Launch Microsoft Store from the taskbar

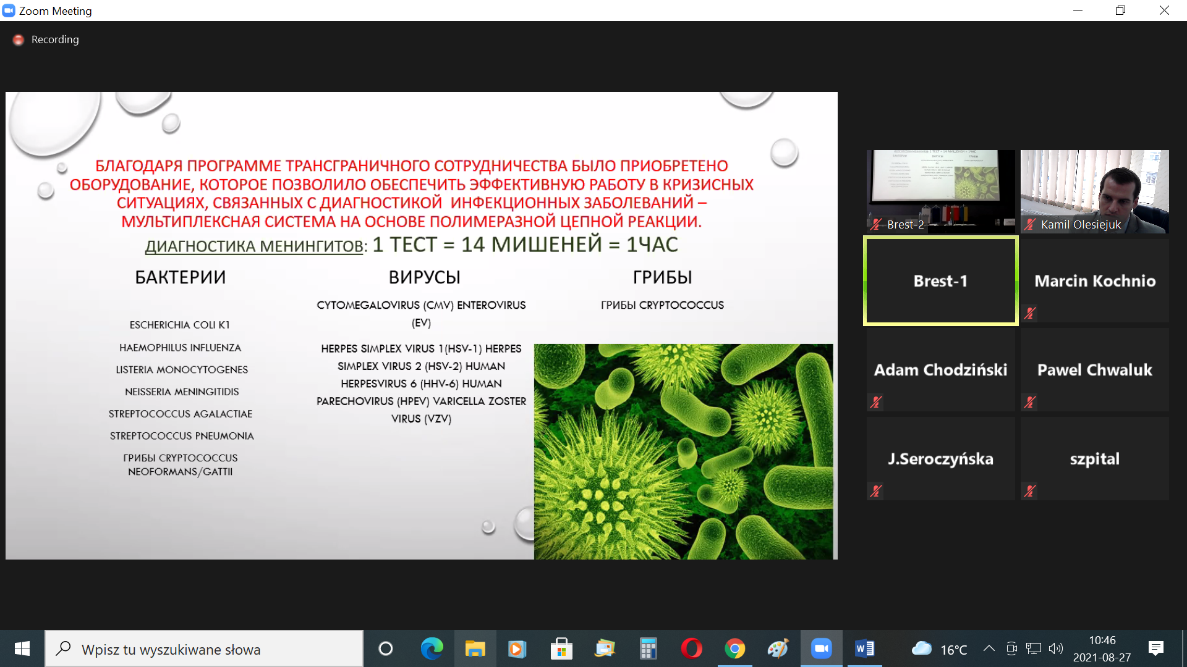(x=561, y=648)
